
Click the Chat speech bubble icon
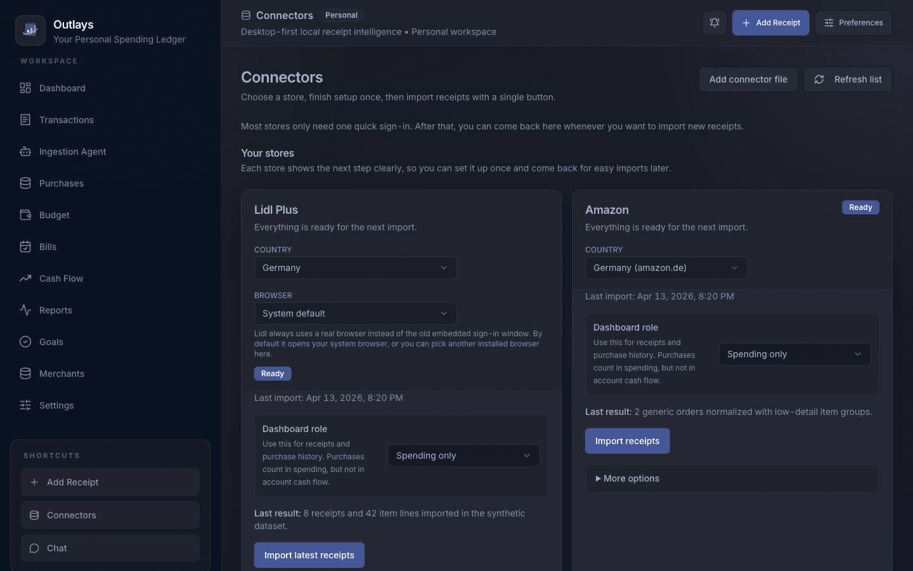click(x=34, y=548)
